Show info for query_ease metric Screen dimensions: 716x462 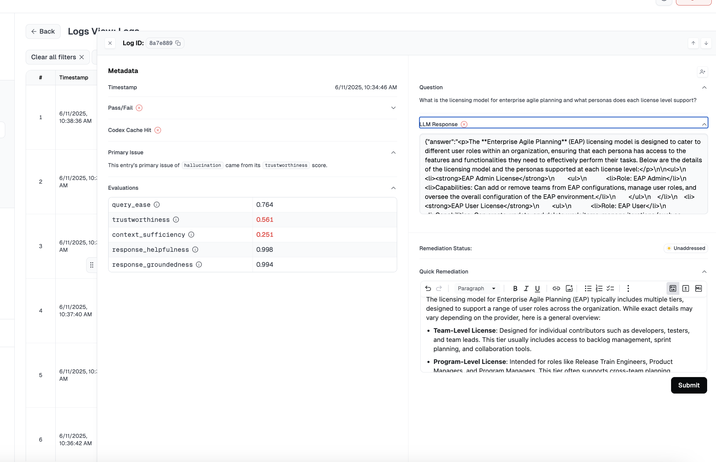(x=157, y=205)
